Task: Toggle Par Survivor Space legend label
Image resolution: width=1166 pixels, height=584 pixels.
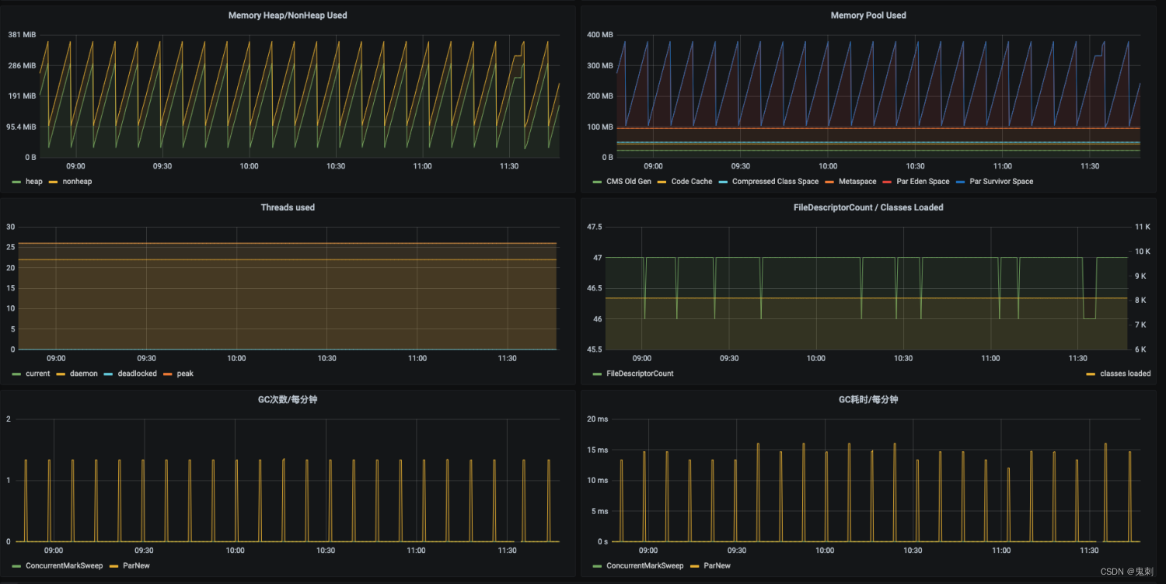Action: (x=1001, y=182)
